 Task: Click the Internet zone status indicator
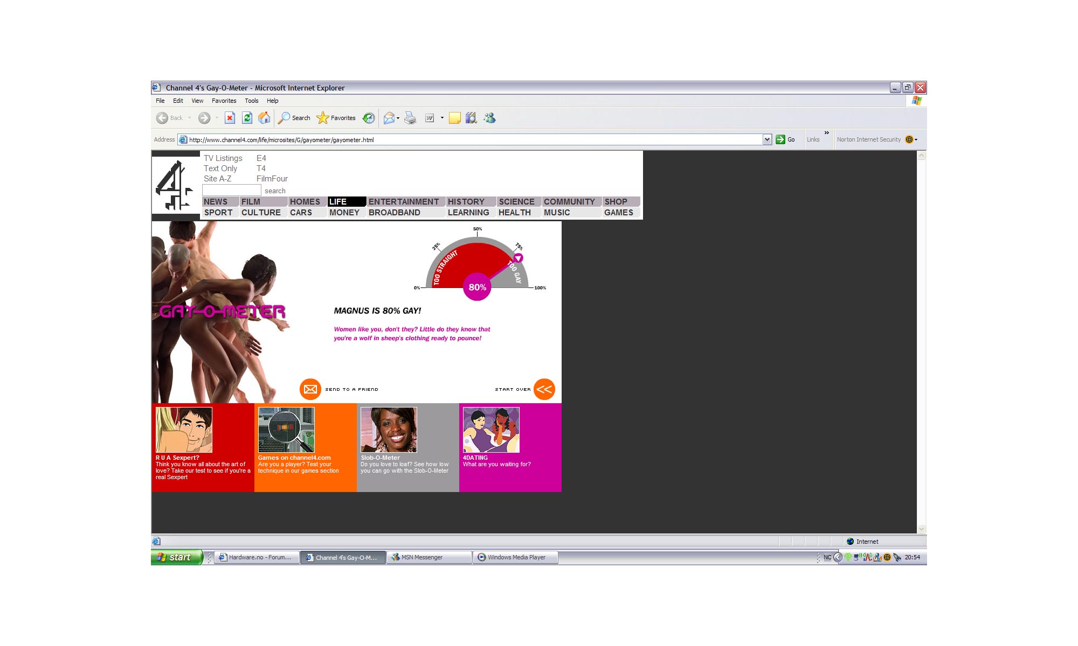[x=862, y=542]
